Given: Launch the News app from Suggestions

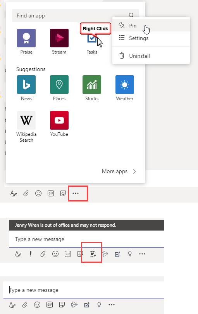Looking at the screenshot, I should tap(26, 85).
